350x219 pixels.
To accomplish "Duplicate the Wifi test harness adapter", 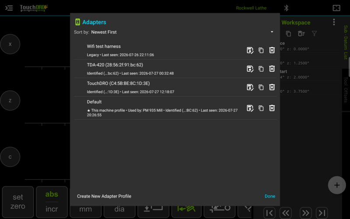I will [261, 50].
